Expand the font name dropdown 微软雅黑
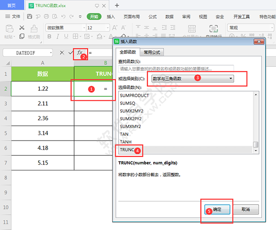The image size is (276, 230). pos(81,28)
